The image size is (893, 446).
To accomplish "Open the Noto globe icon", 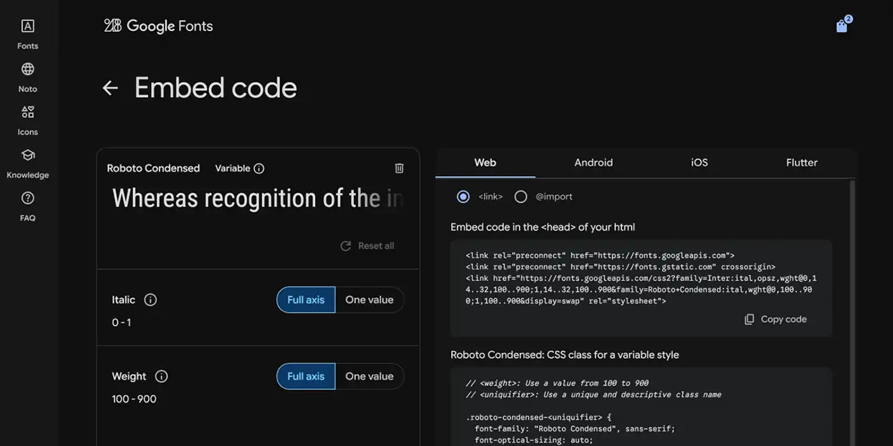I will tap(27, 69).
